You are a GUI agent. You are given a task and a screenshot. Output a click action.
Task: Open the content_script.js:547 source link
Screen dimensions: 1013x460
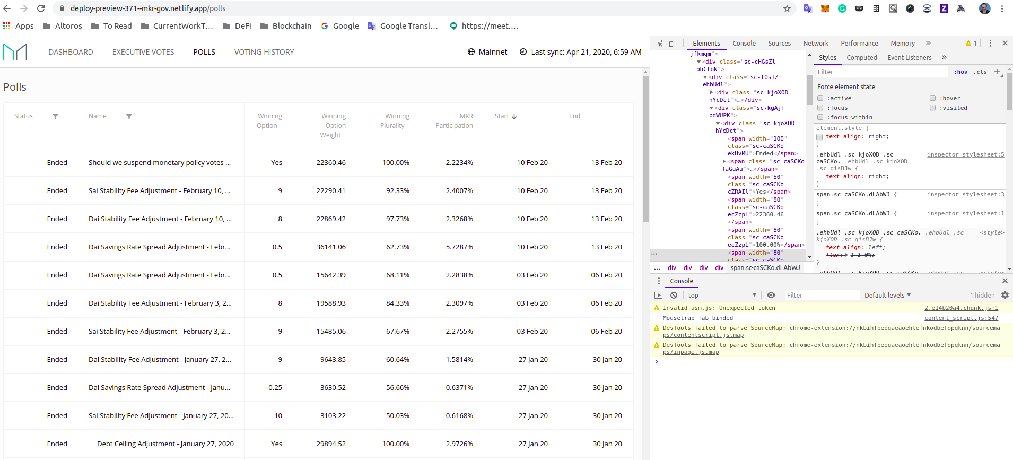tap(961, 318)
